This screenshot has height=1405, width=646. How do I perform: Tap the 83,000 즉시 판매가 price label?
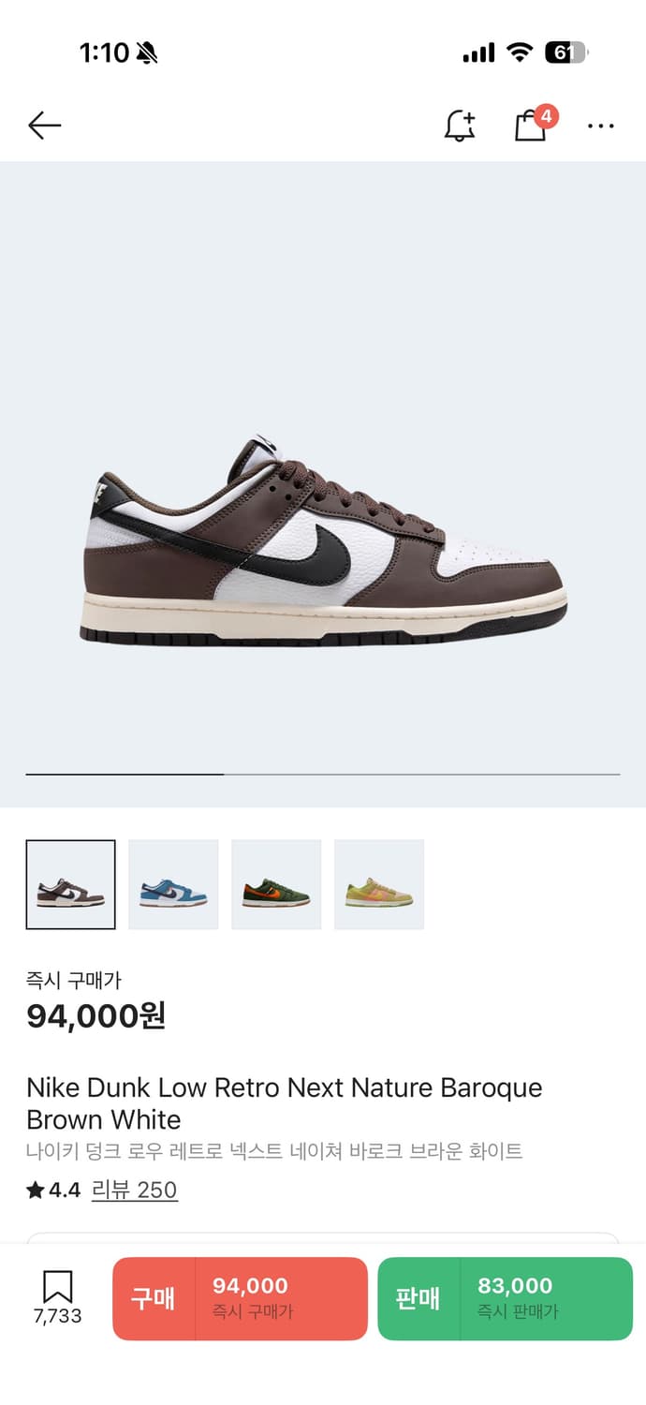pyautogui.click(x=518, y=1298)
